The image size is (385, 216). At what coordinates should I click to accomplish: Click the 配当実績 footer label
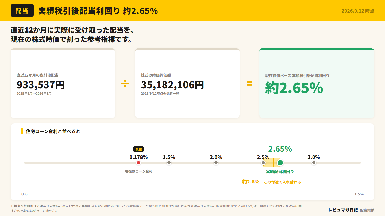tap(367, 210)
